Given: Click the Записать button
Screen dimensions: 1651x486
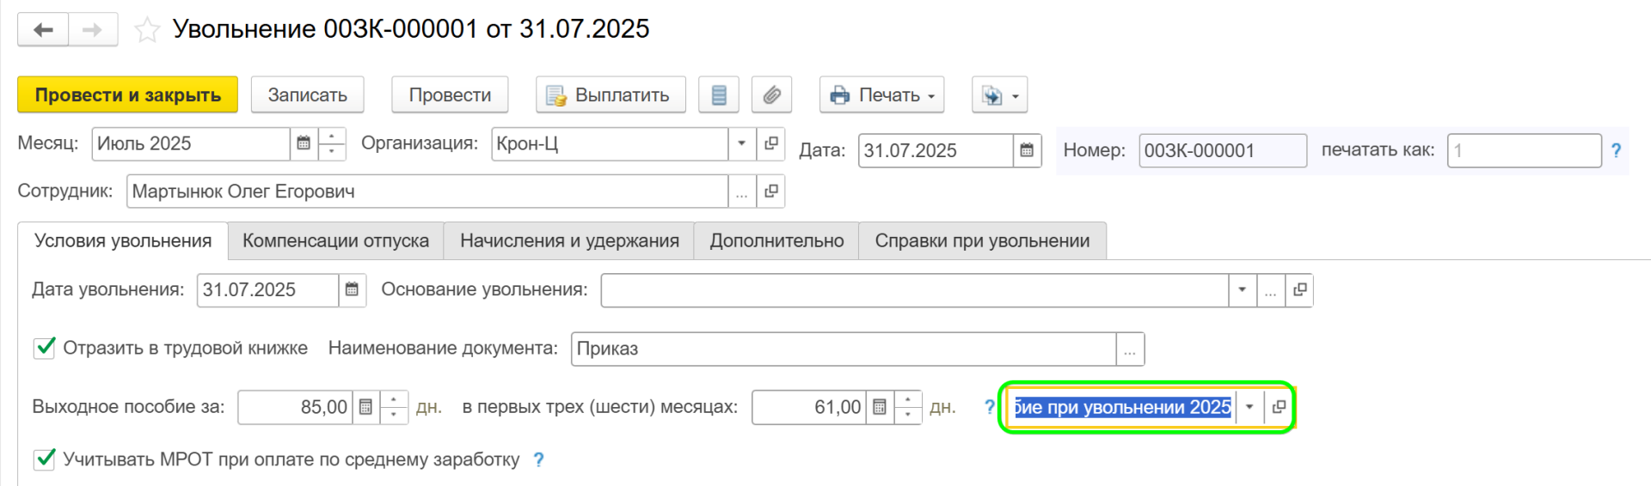Looking at the screenshot, I should 307,94.
